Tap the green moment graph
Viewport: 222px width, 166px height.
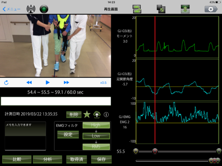[178, 37]
